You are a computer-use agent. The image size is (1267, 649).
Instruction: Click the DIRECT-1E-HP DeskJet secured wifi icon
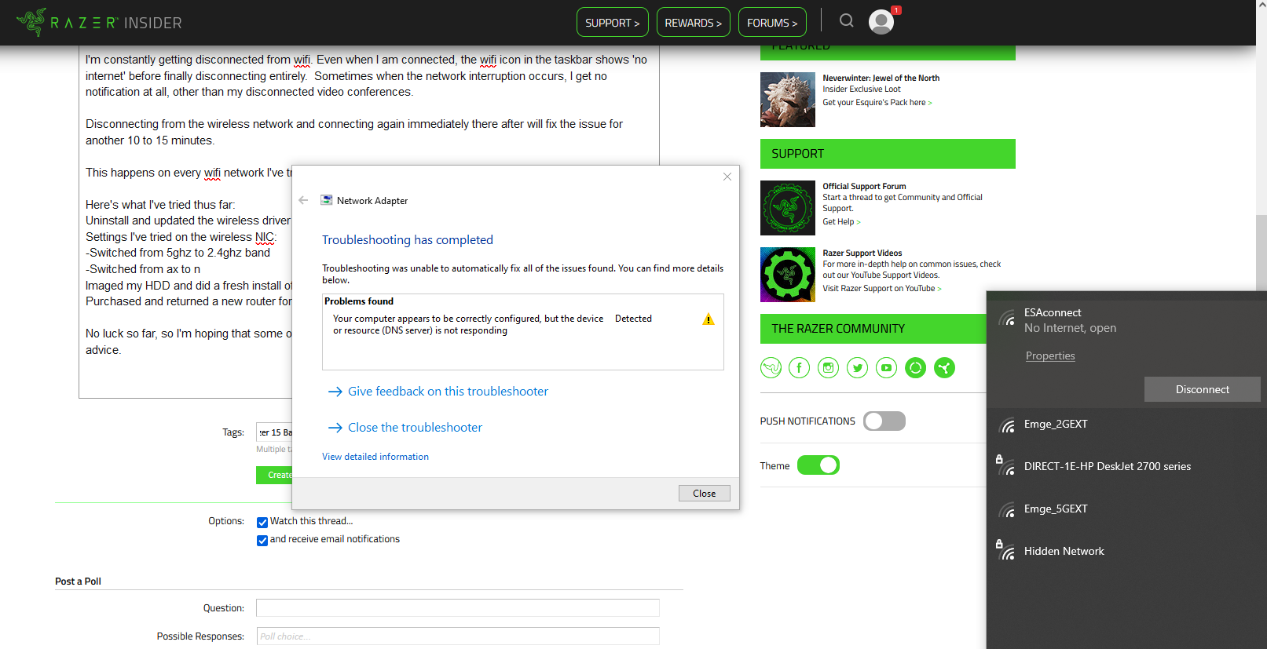(x=1005, y=465)
